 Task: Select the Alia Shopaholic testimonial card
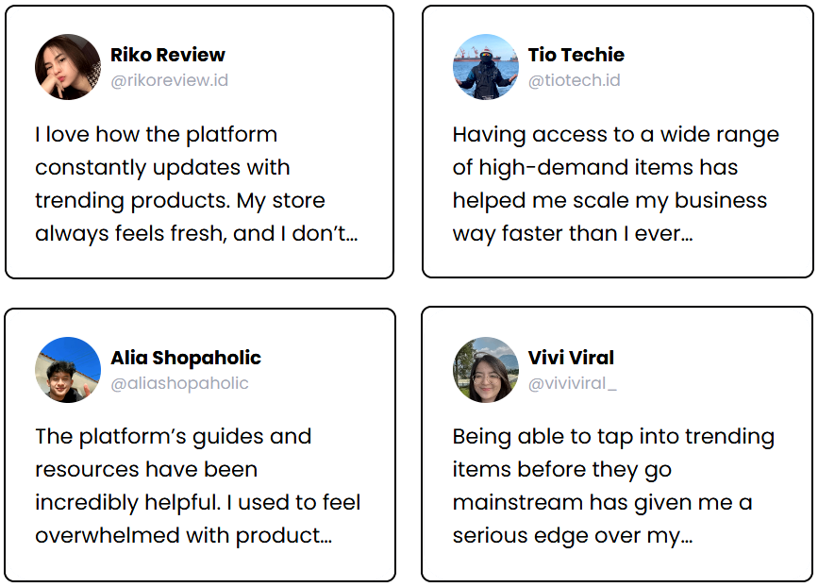(200, 444)
